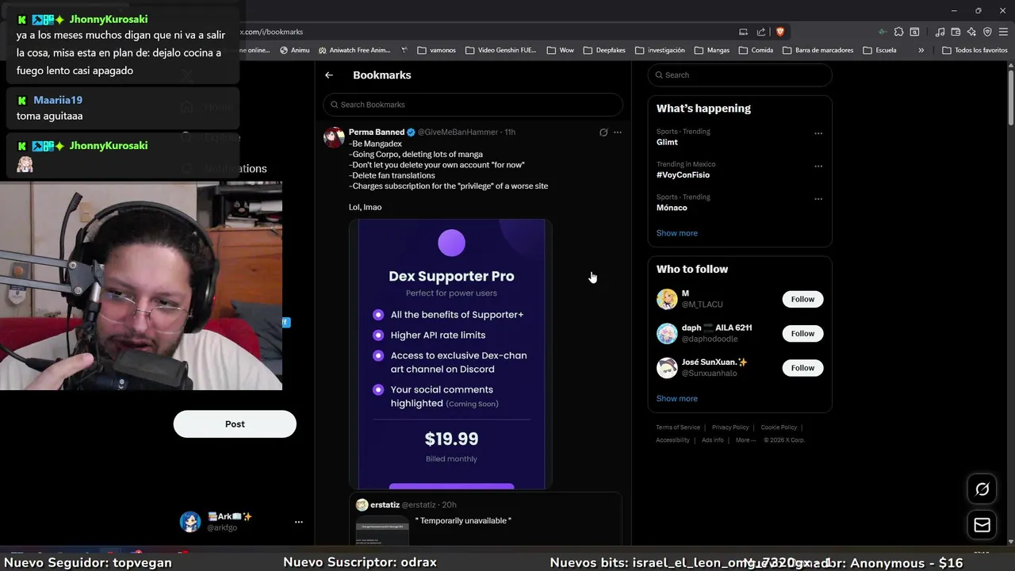This screenshot has height=571, width=1015.
Task: Click the share page icon in address bar
Action: 761,32
